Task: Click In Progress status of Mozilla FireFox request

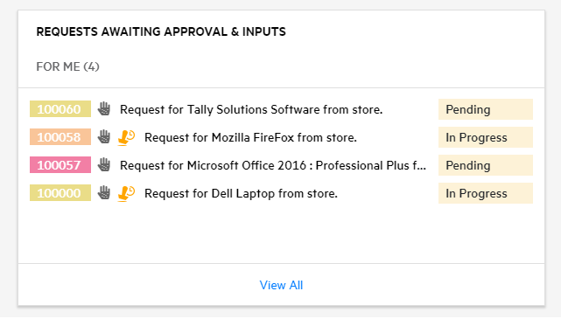Action: coord(486,137)
